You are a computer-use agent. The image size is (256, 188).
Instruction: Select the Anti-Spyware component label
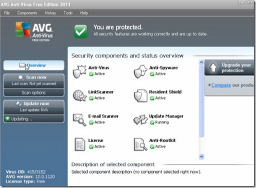(x=163, y=67)
